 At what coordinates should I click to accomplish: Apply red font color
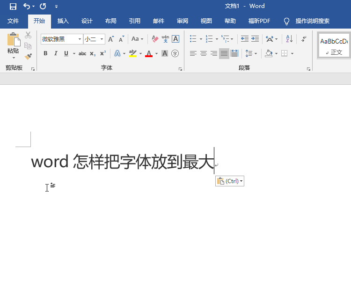[149, 53]
